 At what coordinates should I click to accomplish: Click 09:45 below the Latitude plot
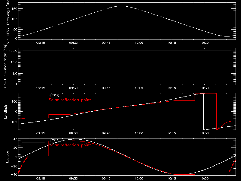106,179
